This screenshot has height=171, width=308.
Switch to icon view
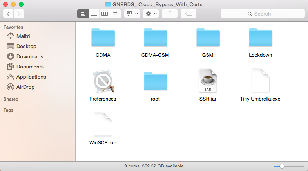(x=83, y=14)
